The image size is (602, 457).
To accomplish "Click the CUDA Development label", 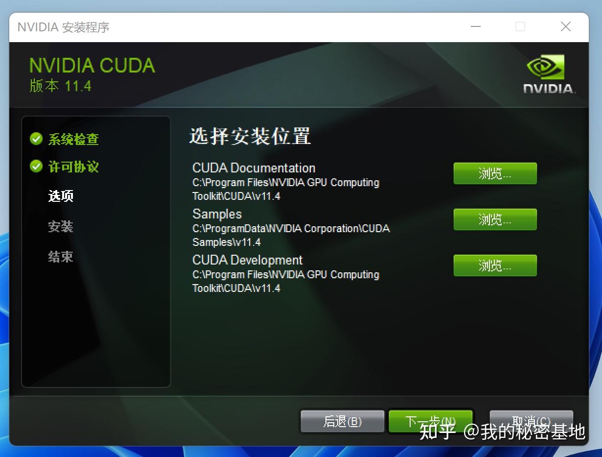I will coord(248,260).
